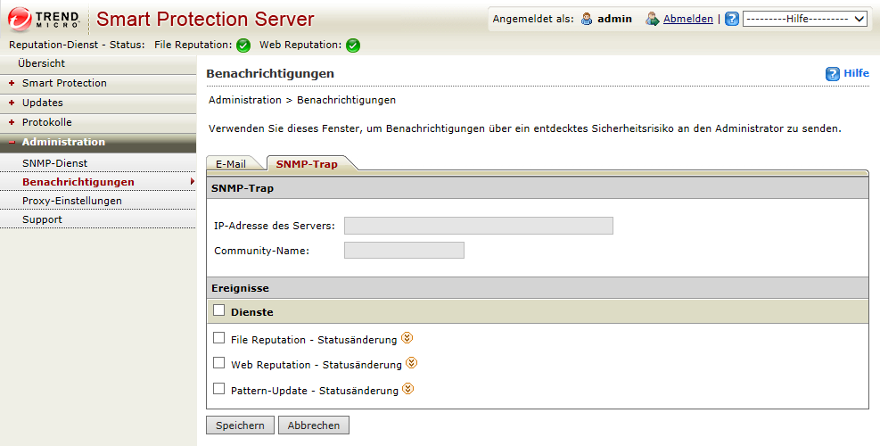Screen dimensions: 880x446
Task: Click the Hilfe icon in page header
Action: 833,74
